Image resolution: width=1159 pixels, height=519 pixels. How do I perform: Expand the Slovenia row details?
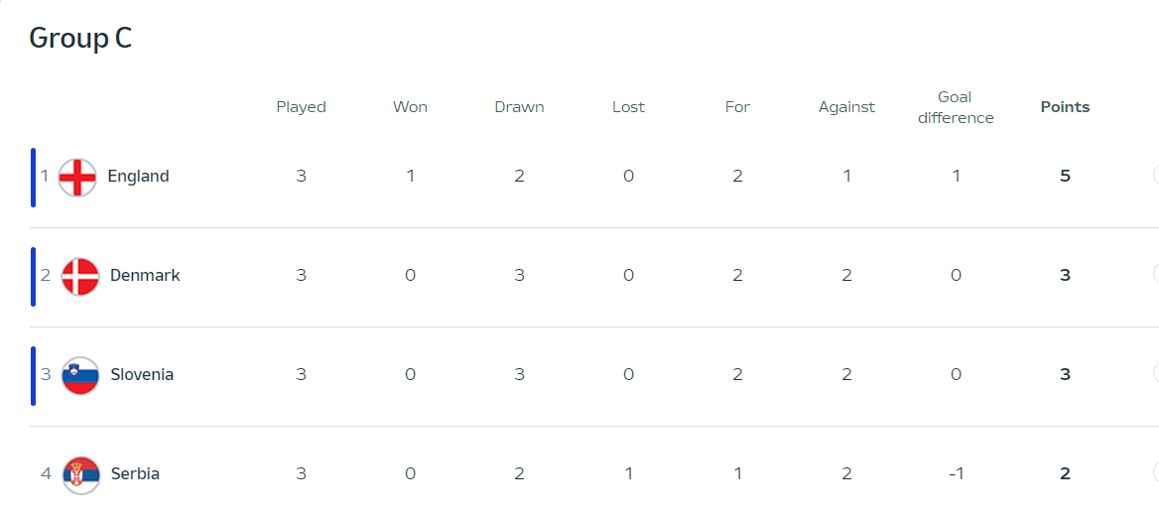1156,372
